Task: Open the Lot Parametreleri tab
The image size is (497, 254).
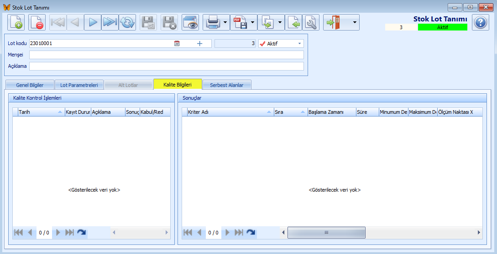Action: (x=79, y=85)
